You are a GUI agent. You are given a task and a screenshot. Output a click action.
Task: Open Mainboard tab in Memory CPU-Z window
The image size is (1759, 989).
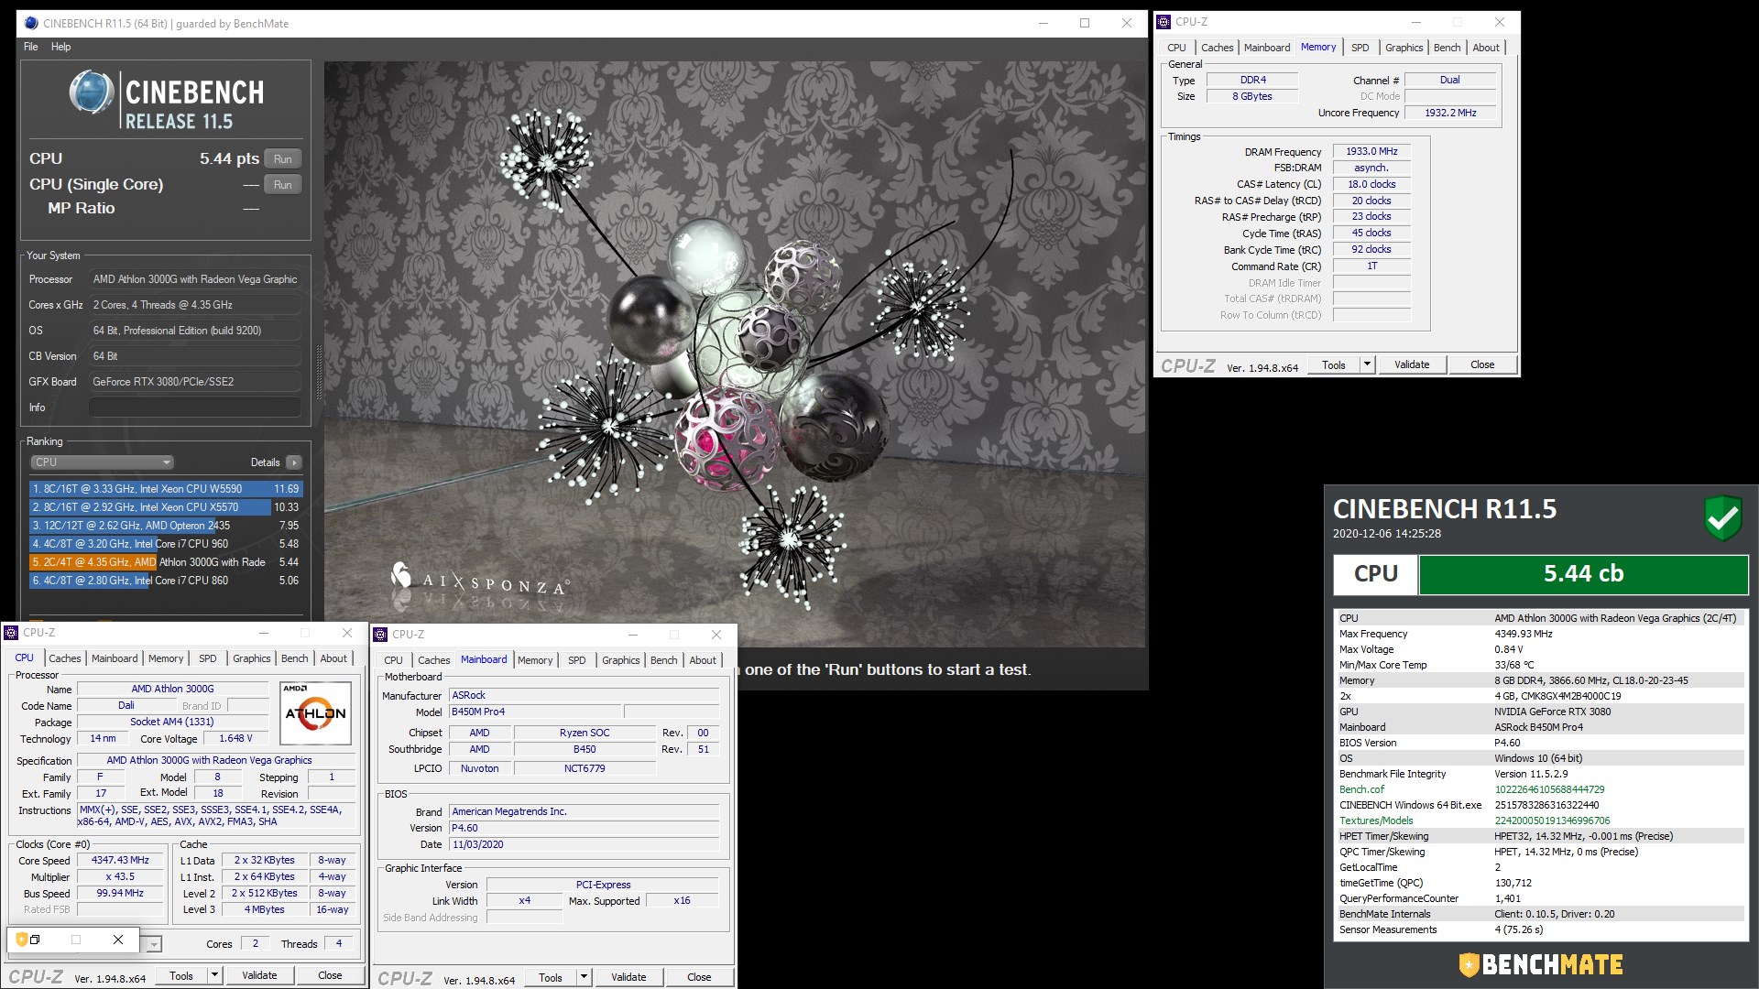pyautogui.click(x=1266, y=48)
